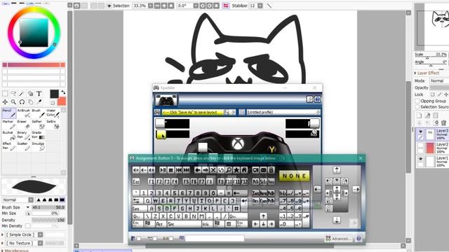Adjust the Brush Size slider
Image resolution: width=449 pixels, height=252 pixels.
tap(48, 207)
